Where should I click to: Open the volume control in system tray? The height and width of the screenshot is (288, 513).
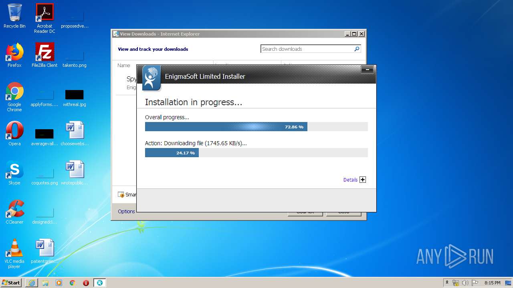point(465,283)
